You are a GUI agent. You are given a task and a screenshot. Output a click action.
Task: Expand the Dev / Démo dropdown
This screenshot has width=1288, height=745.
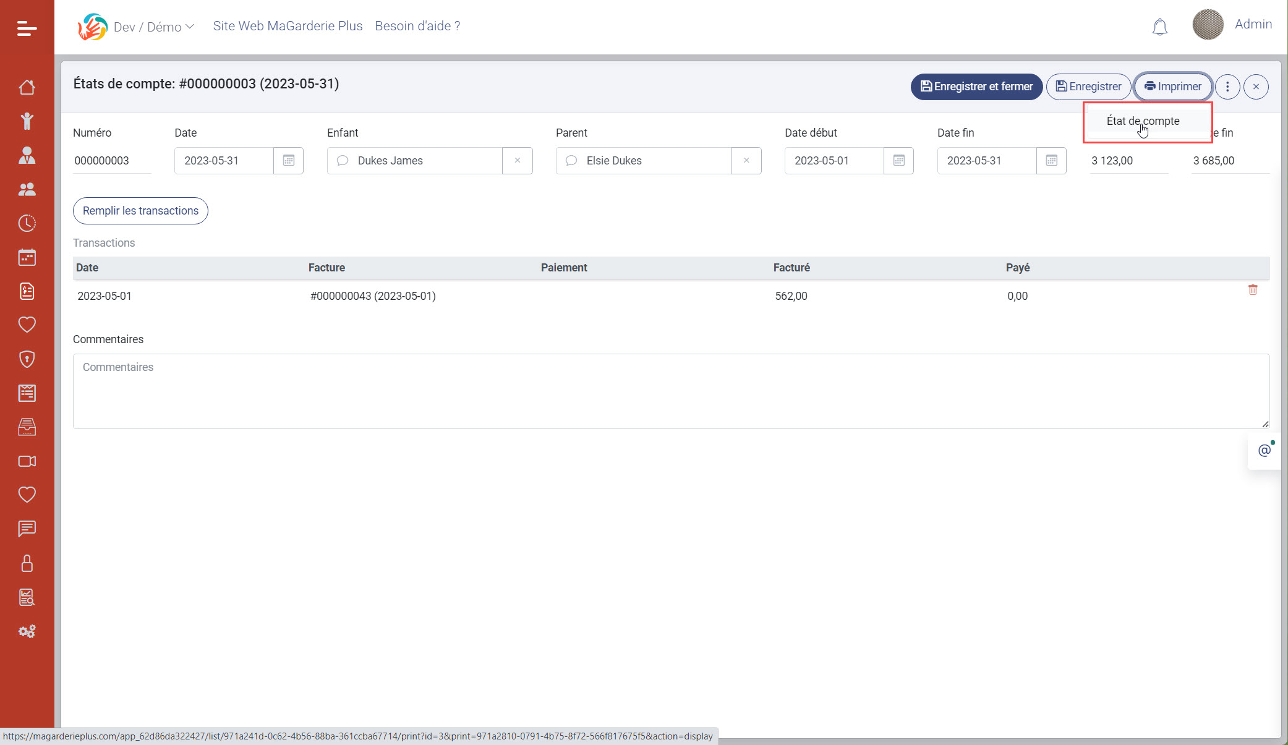click(x=154, y=27)
